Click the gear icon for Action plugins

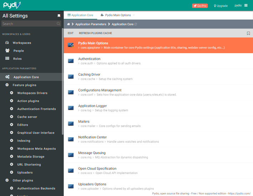tap(11, 101)
